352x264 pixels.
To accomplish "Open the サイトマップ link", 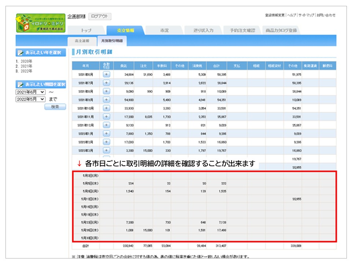I will (306, 15).
